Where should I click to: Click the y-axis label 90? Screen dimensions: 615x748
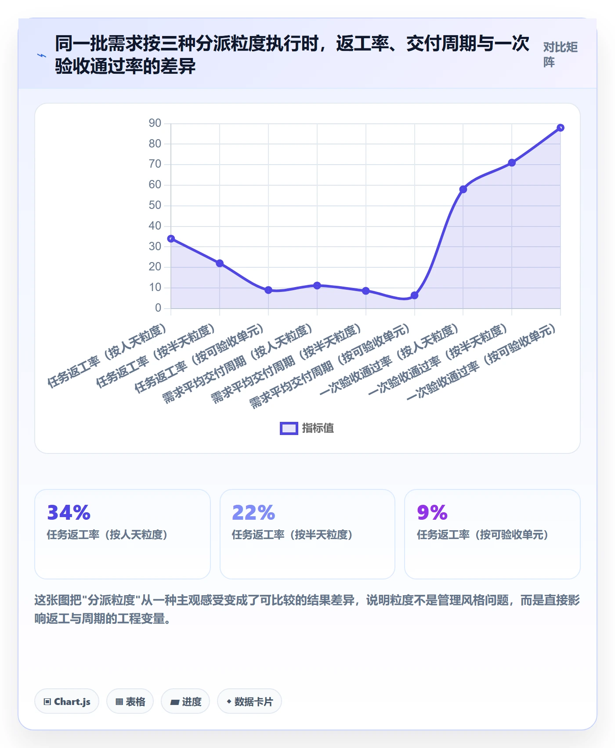(155, 123)
